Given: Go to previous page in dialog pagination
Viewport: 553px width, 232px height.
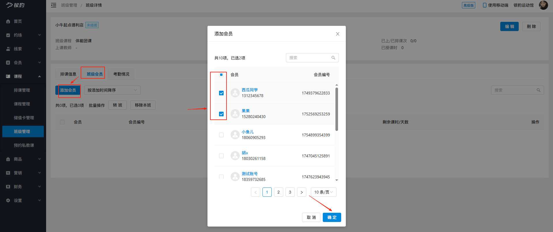Looking at the screenshot, I should tap(256, 192).
